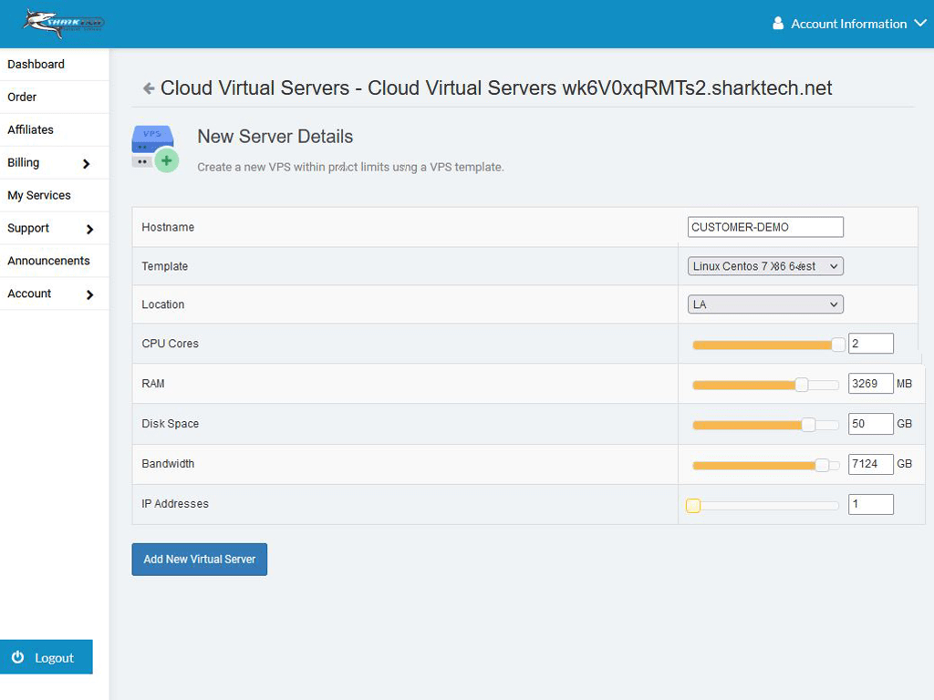This screenshot has height=700, width=934.
Task: Click the user icon beside Account Information
Action: point(778,23)
